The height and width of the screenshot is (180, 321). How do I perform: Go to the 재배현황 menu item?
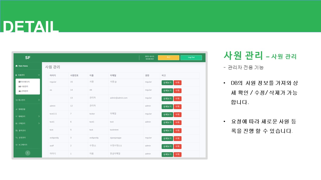pyautogui.click(x=22, y=109)
